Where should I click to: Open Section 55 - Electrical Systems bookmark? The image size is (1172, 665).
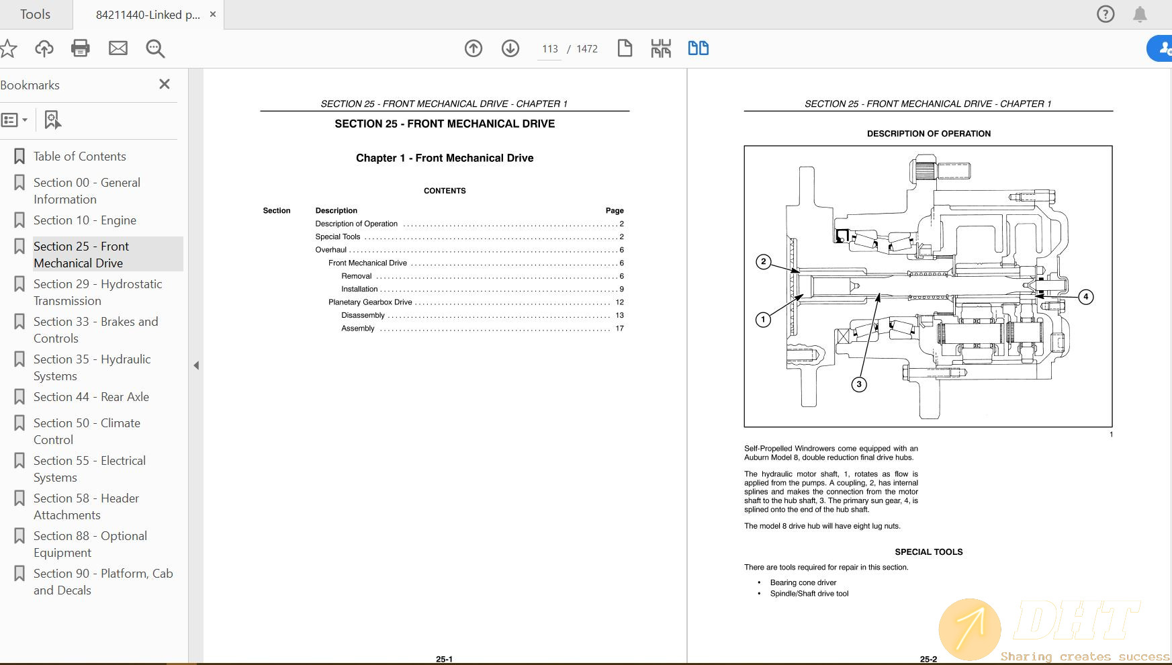[90, 469]
